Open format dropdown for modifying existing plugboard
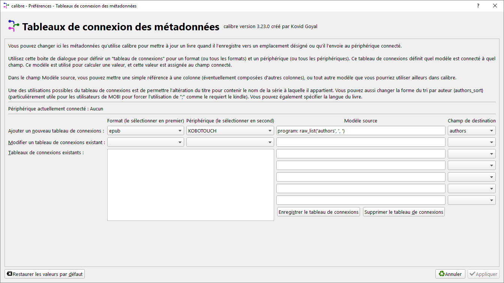Screen dimensions: 504x283 [145, 142]
